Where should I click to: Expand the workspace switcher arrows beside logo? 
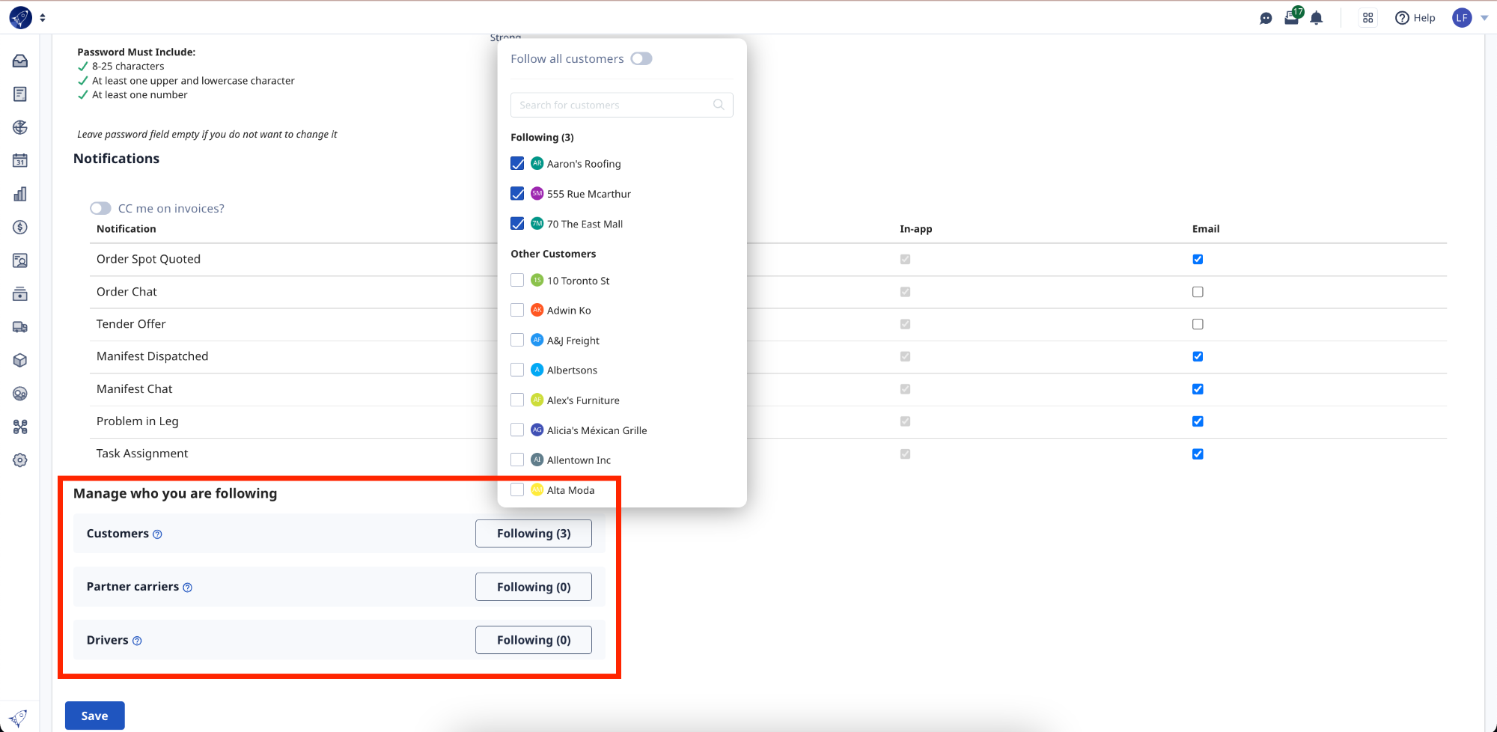(x=43, y=18)
